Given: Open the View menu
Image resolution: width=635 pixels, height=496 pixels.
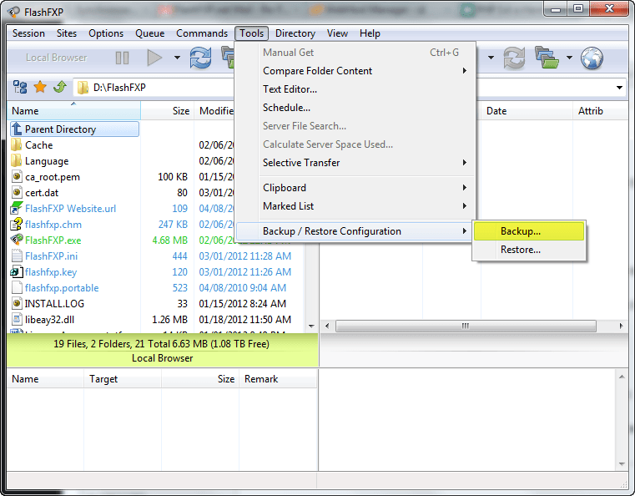Looking at the screenshot, I should coord(337,33).
